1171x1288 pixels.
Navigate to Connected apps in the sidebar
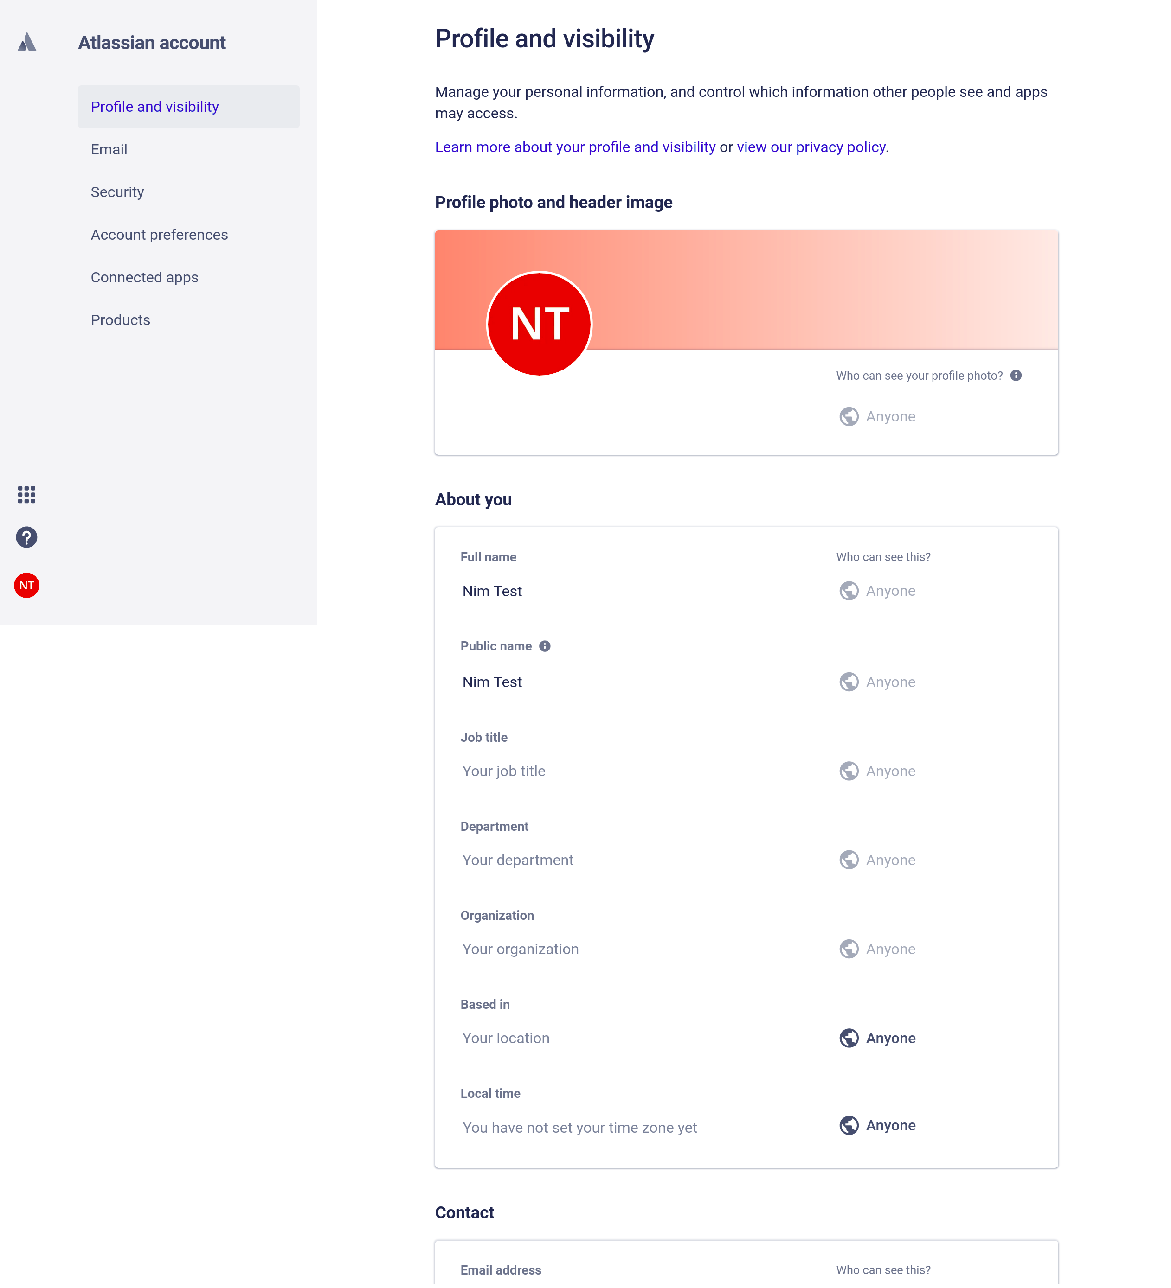144,277
